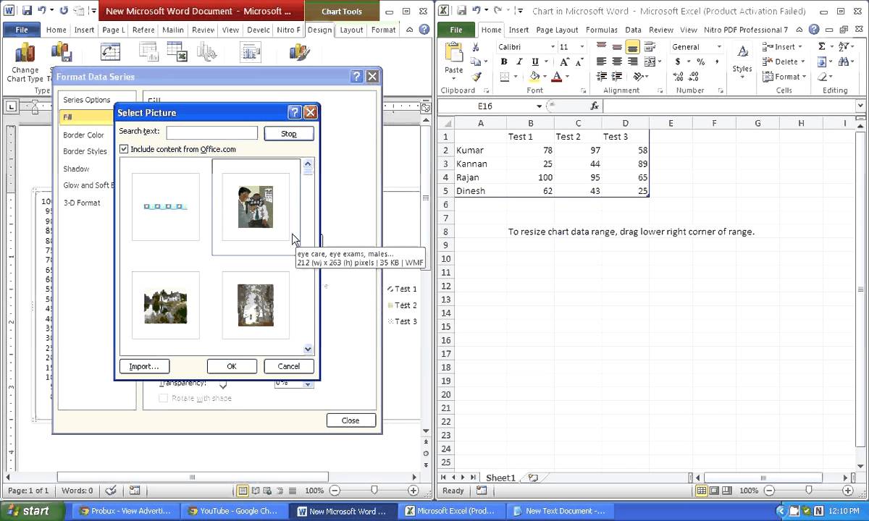869x521 pixels.
Task: Open Word Layout chart tab
Action: coord(351,30)
